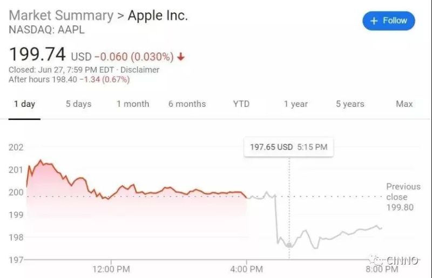Click the 4:00 PM axis label

click(247, 268)
